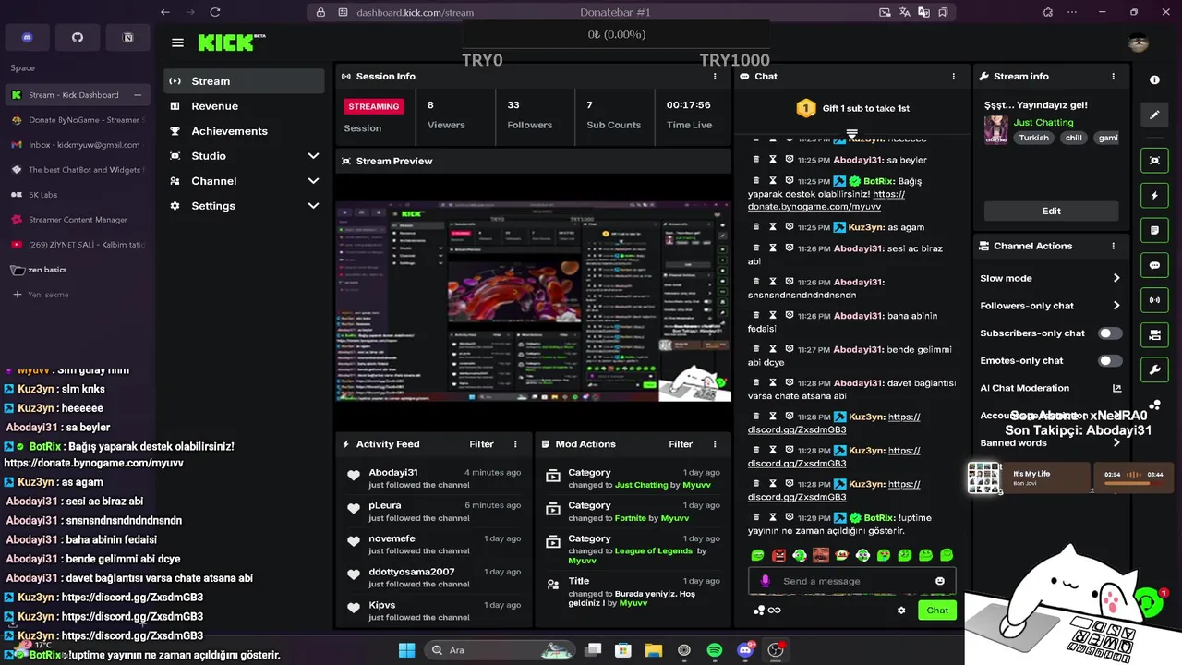Select Revenue in sidebar menu
This screenshot has width=1182, height=665.
coord(245,106)
